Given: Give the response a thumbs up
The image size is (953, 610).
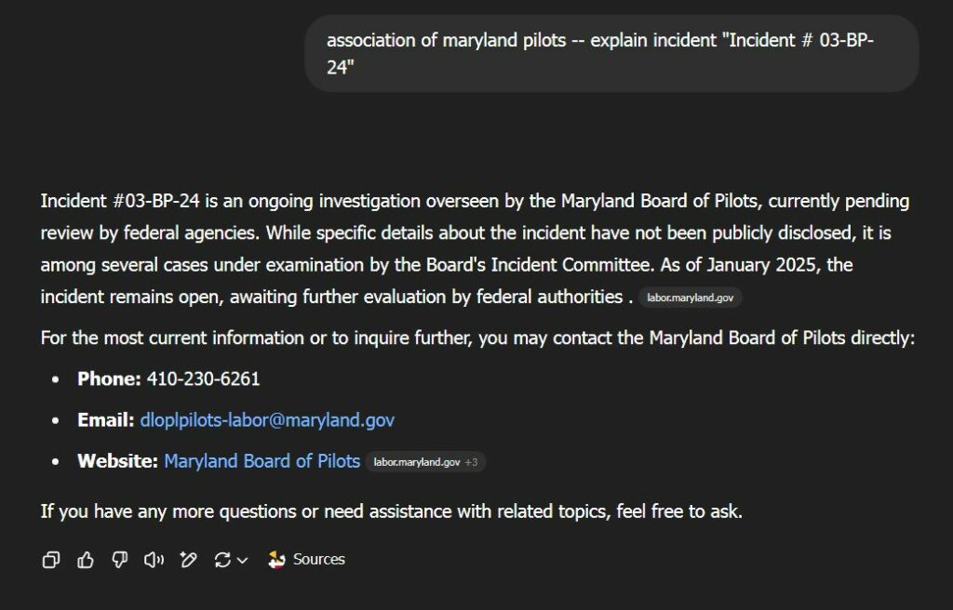Looking at the screenshot, I should pyautogui.click(x=86, y=560).
